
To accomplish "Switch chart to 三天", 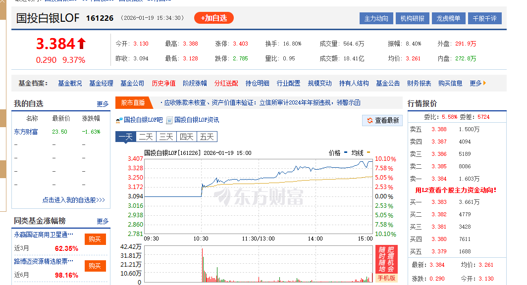I will coord(166,137).
